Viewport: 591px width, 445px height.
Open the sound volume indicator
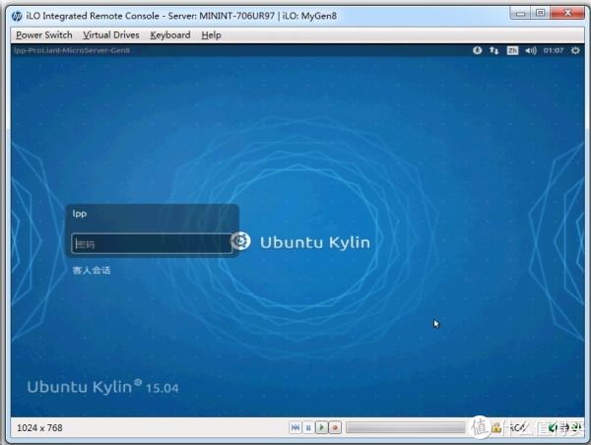coord(531,50)
